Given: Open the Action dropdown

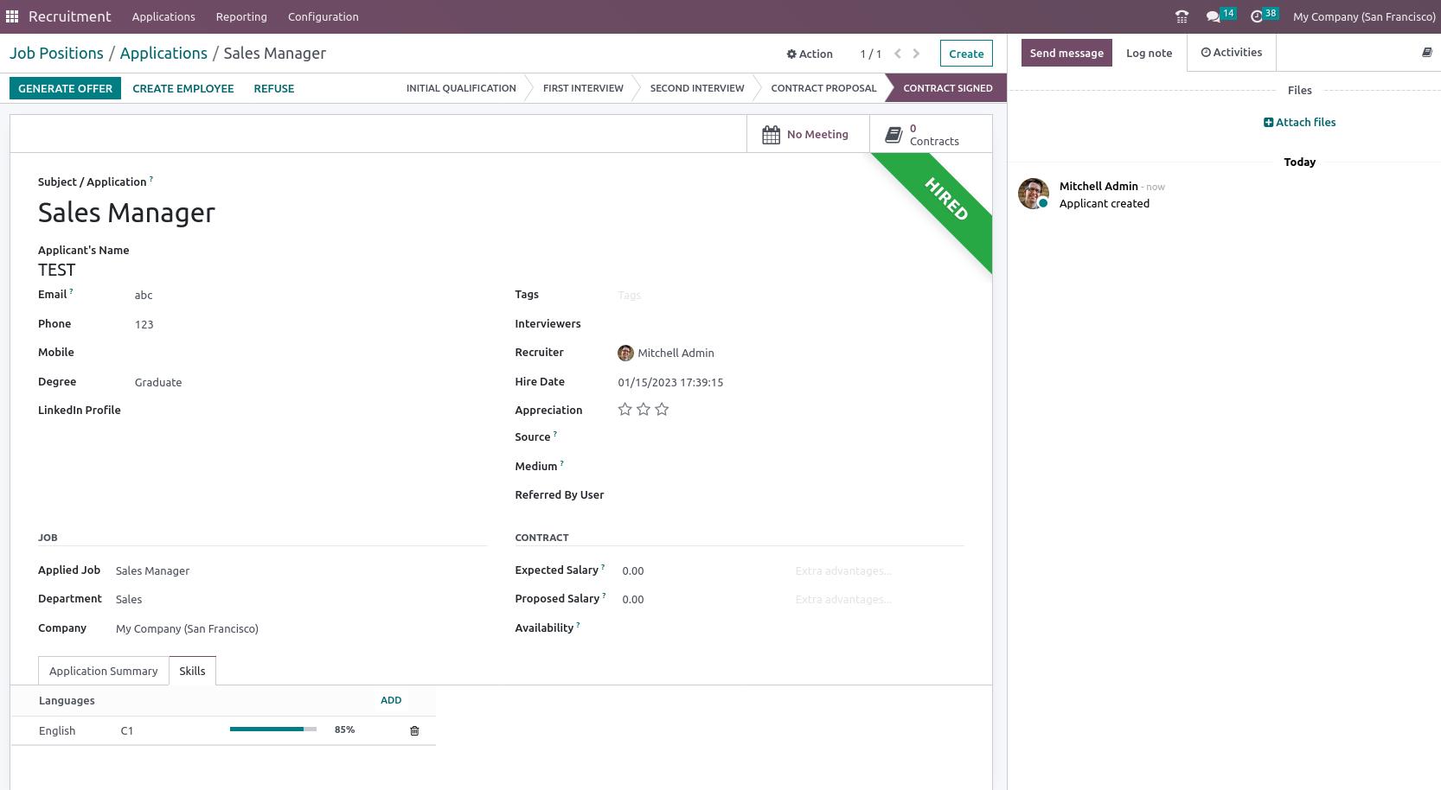Looking at the screenshot, I should [810, 54].
